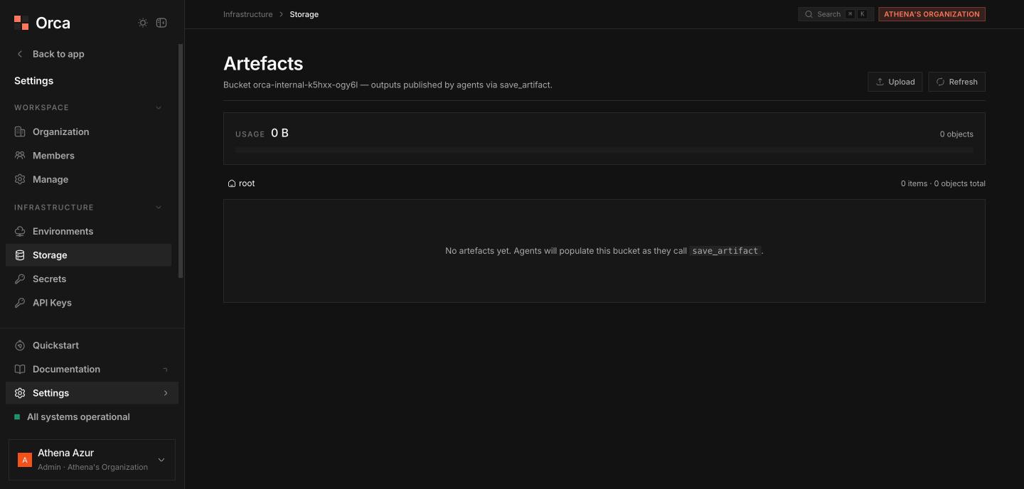Click the Athena's Organization badge
This screenshot has width=1024, height=489.
pyautogui.click(x=932, y=14)
